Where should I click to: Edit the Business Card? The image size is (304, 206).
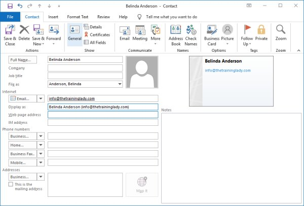point(212,36)
